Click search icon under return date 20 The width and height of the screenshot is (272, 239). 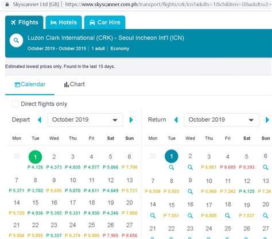click(266, 216)
